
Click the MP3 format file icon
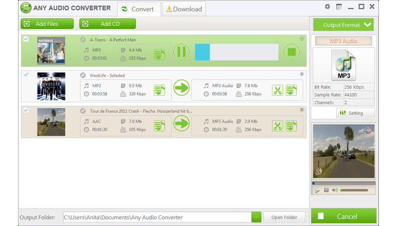[x=344, y=65]
